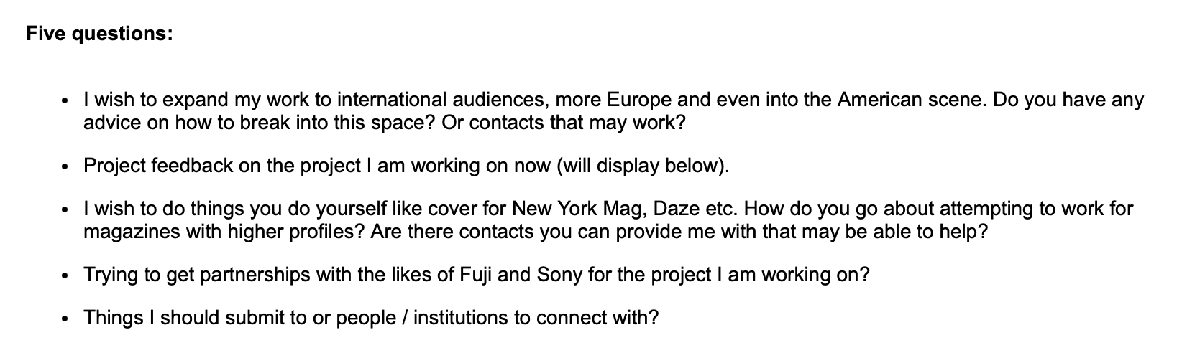This screenshot has height=363, width=1182.
Task: Click 'Or contacts that may work?'
Action: click(564, 122)
